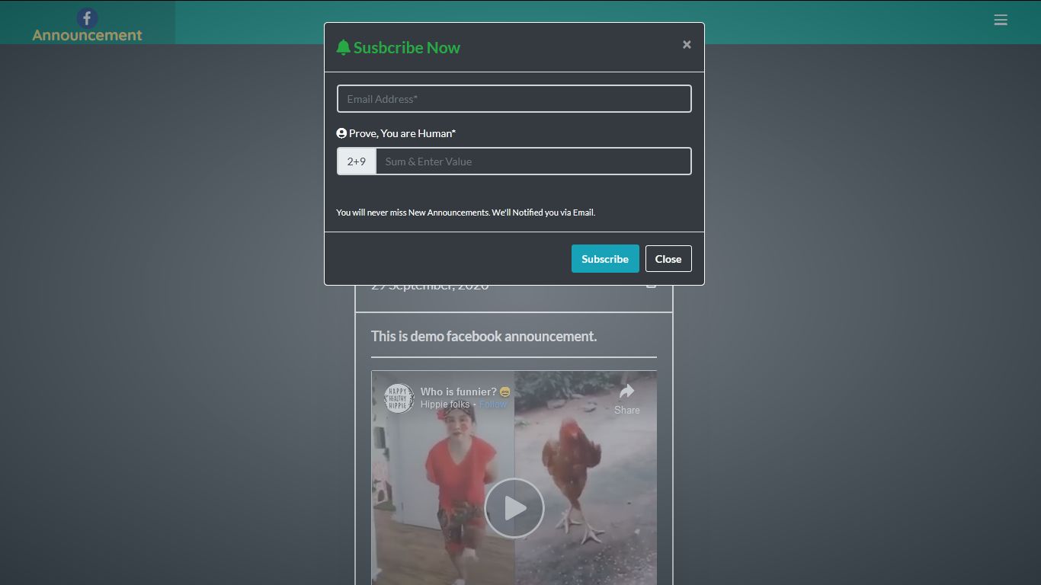
Task: Click the Subscribe button
Action: tap(604, 258)
